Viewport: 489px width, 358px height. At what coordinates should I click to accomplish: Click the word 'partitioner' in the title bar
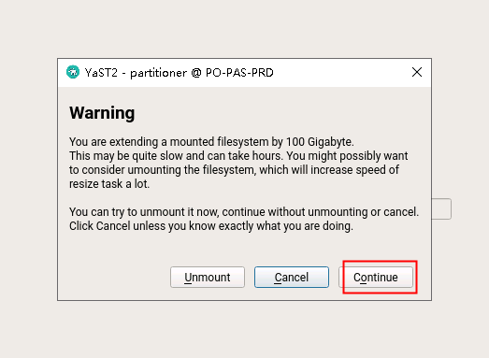click(158, 73)
